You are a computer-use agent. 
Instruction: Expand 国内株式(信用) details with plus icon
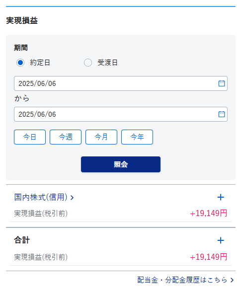pos(221,197)
